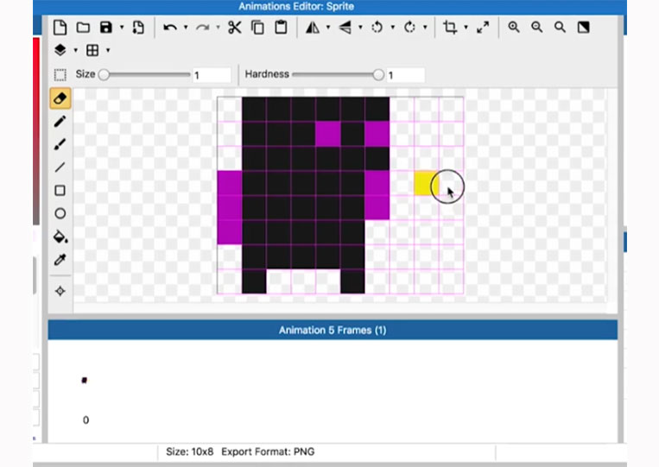This screenshot has height=467, width=659.
Task: Click the grid display icon
Action: 92,50
